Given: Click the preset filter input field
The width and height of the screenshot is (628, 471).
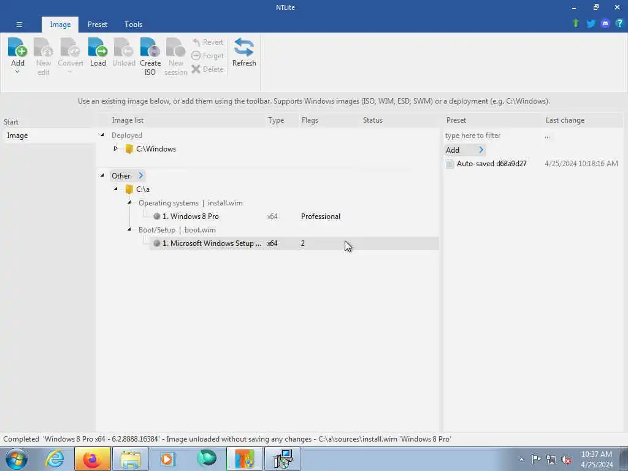Looking at the screenshot, I should [x=492, y=136].
